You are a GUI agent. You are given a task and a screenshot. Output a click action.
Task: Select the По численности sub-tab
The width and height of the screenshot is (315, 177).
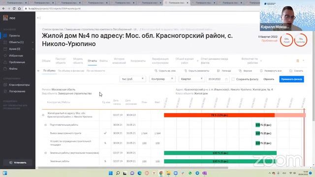[95, 71]
